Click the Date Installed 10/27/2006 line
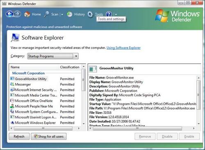This screenshot has height=150, width=205. [115, 121]
